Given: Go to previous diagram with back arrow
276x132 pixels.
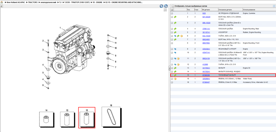Looking at the screenshot, I should click(x=161, y=6).
